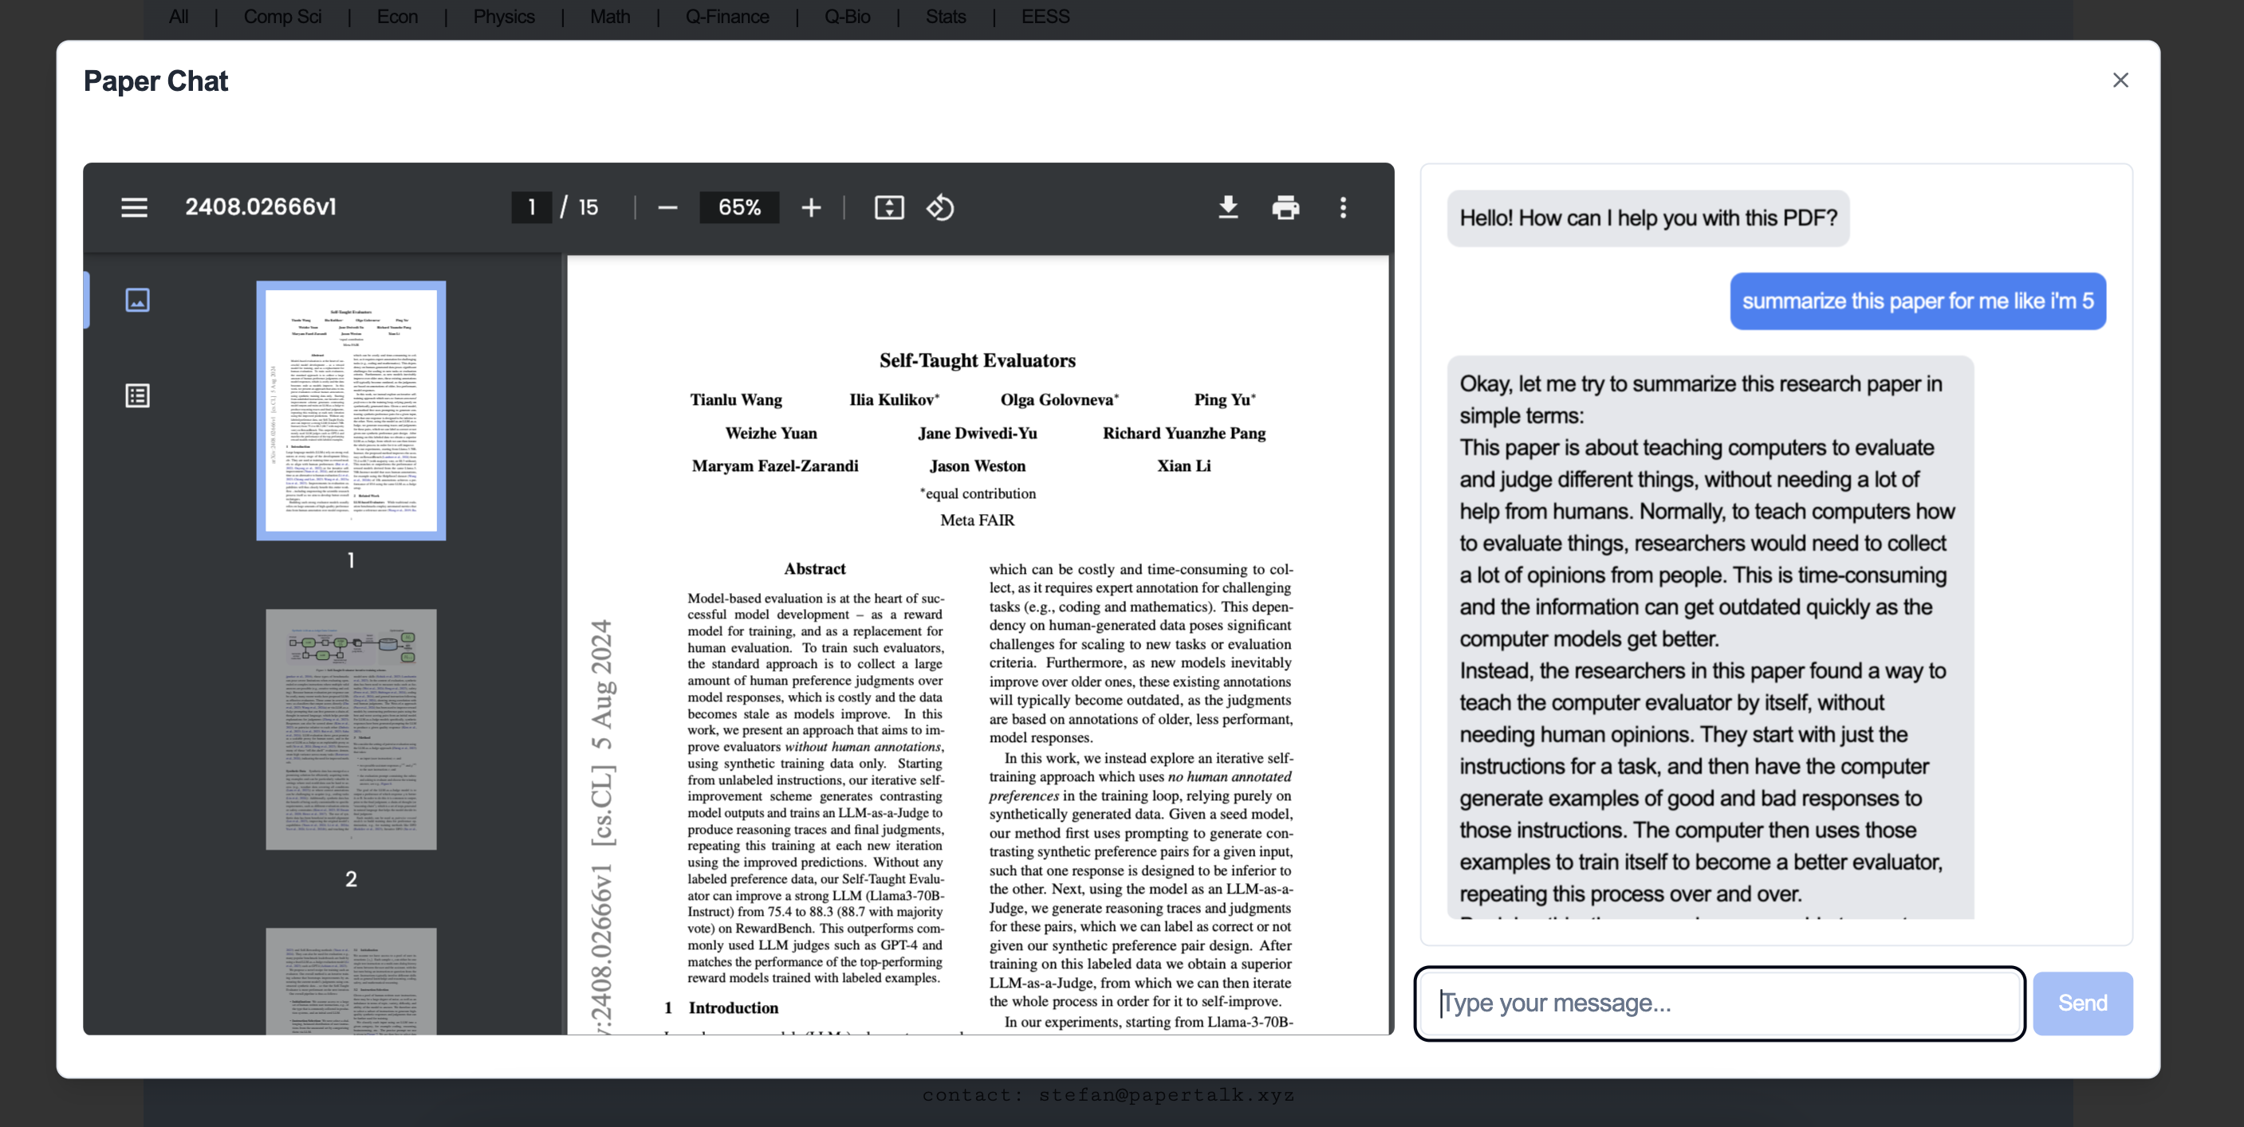Show page thumbnails view in sidebar
This screenshot has height=1127, width=2244.
pyautogui.click(x=138, y=300)
